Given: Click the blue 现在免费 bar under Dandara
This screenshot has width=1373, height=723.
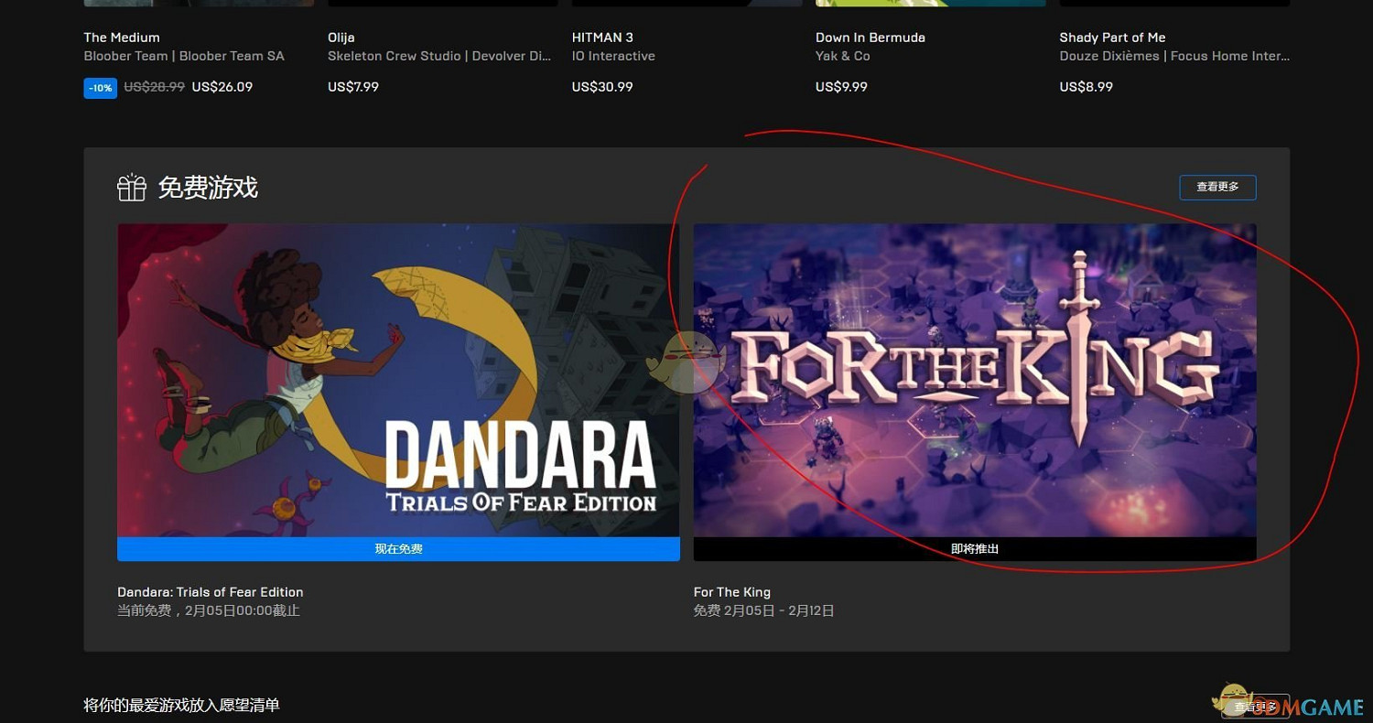Looking at the screenshot, I should [x=398, y=549].
